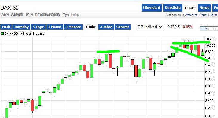The height and width of the screenshot is (118, 218).
Task: Show the Intraday chart range
Action: pos(21,27)
